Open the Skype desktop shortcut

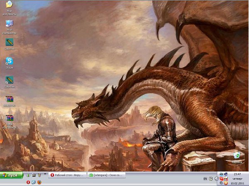9,61
